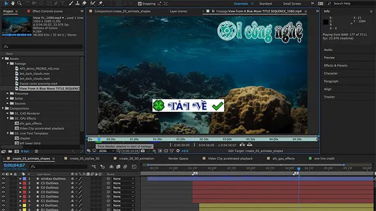Image resolution: width=376 pixels, height=211 pixels.
Task: Click the footage viewer time ruler at 02:00s
Action: (180, 139)
